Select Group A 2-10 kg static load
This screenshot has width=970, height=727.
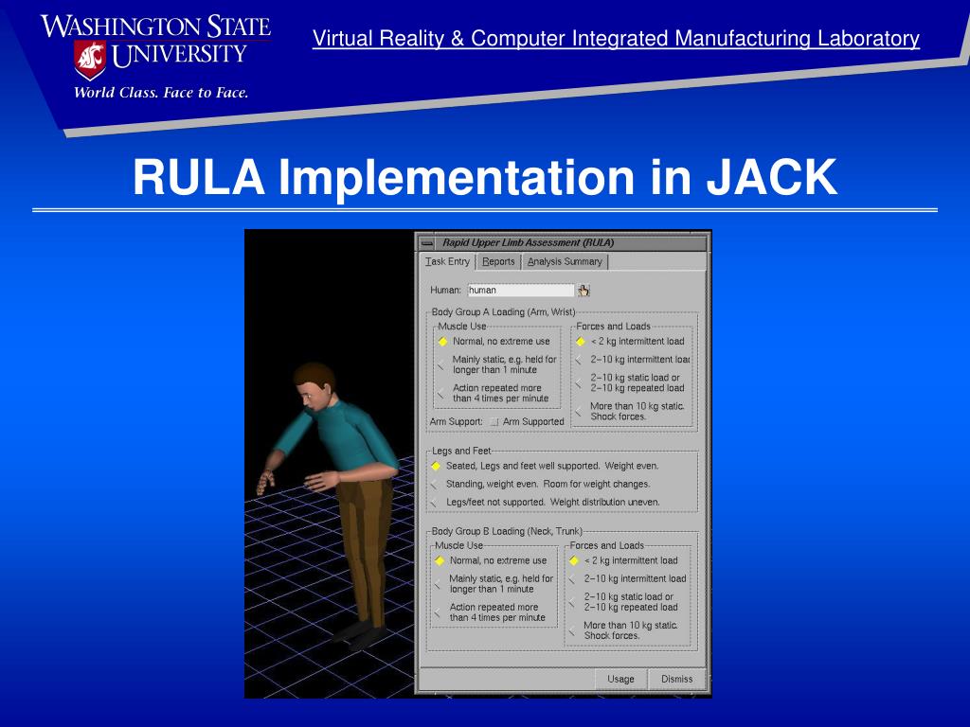coord(630,382)
